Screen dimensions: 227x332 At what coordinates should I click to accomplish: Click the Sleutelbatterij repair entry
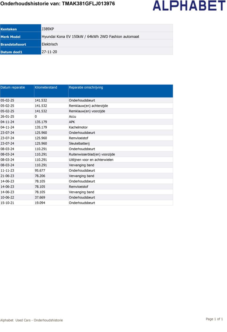pos(79,143)
